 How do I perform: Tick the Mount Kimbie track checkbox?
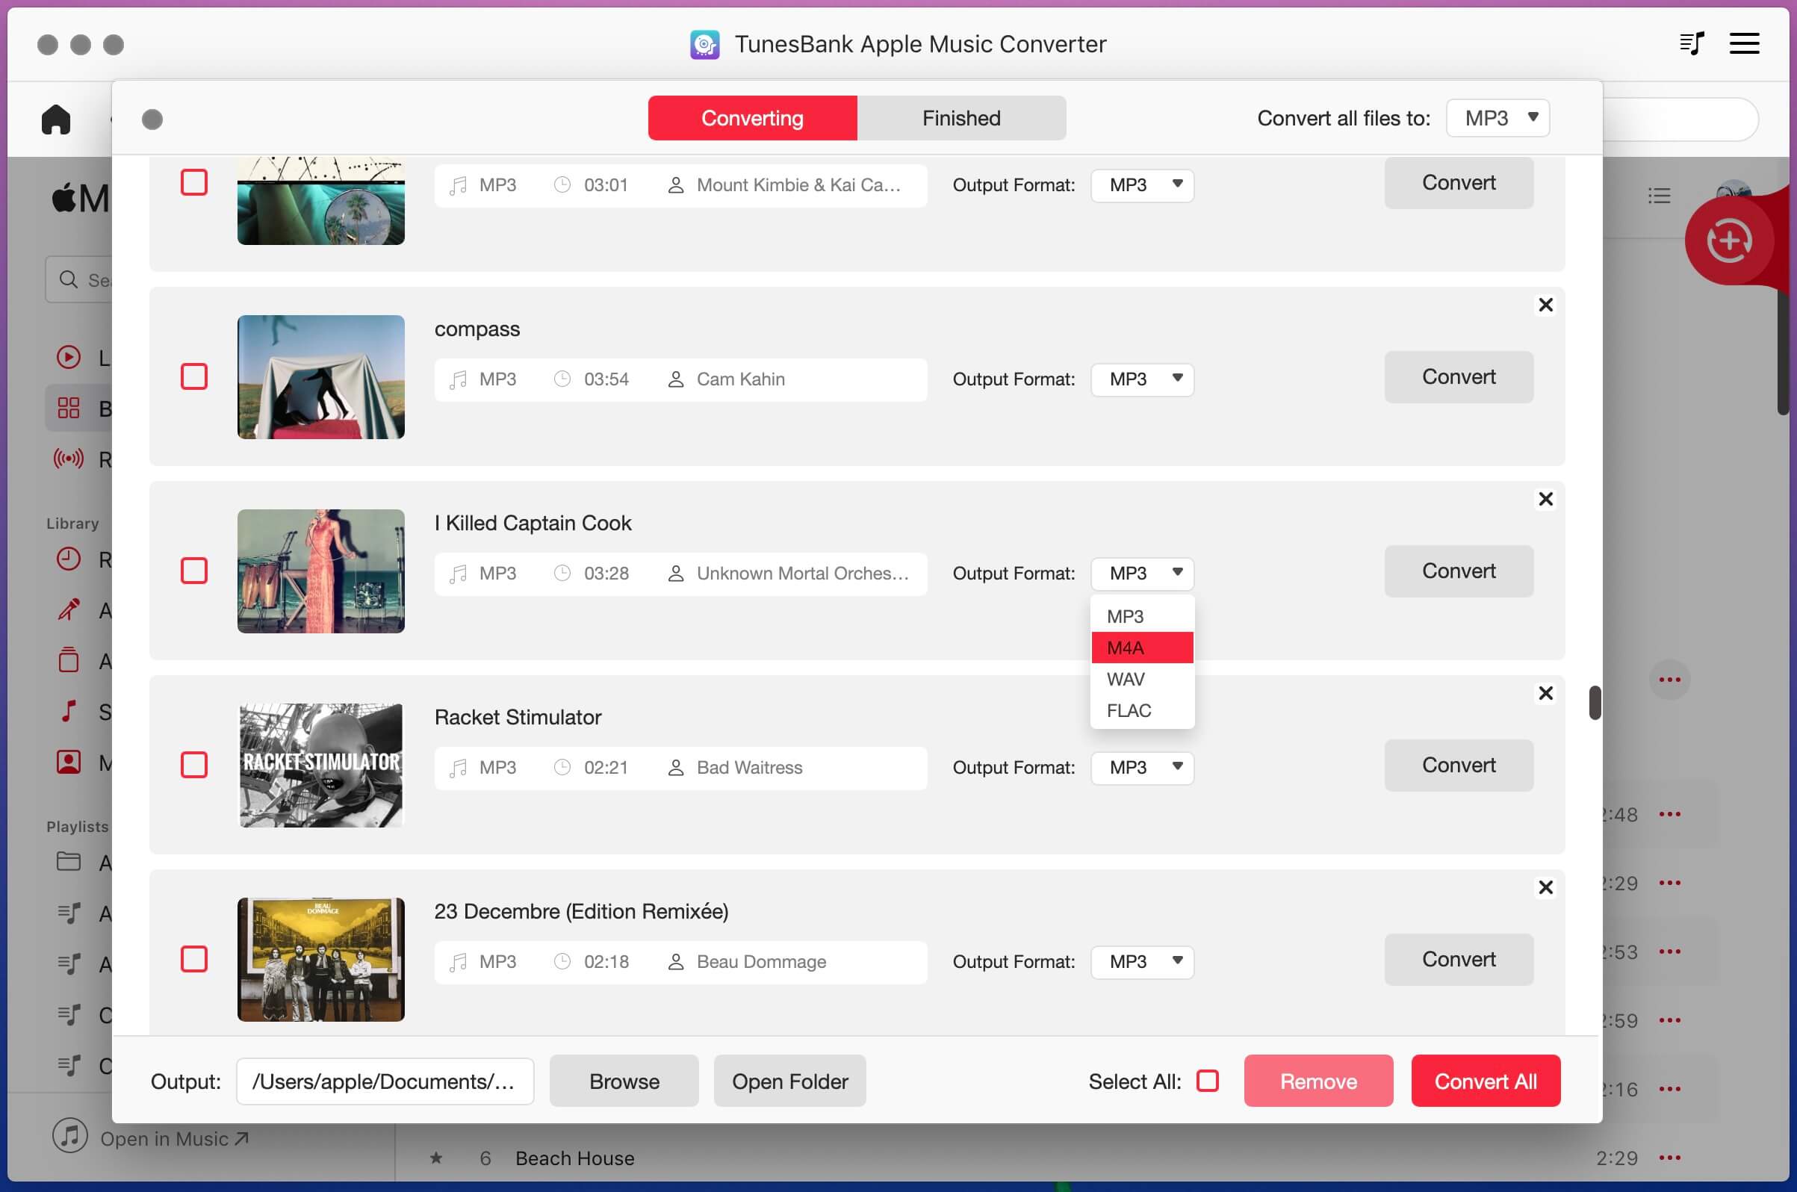pyautogui.click(x=194, y=182)
